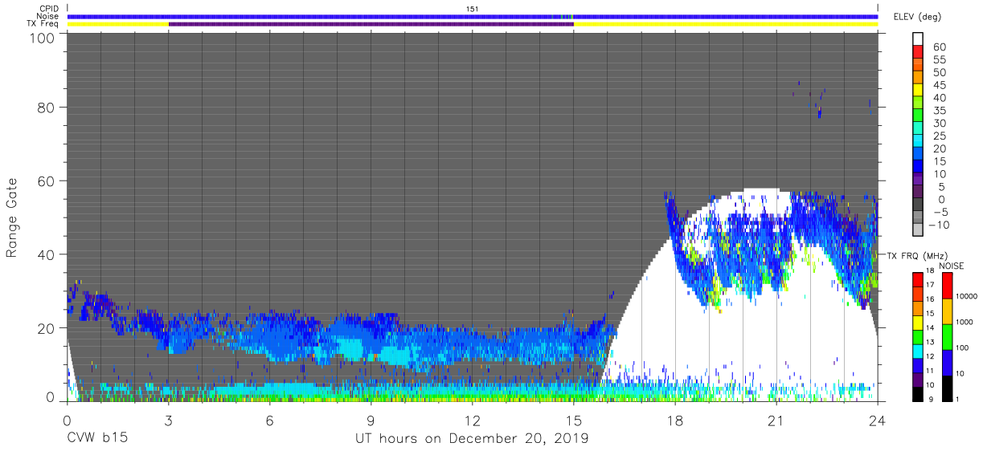987x455 pixels.
Task: Click the '24' hour label on x-axis
Action: (x=878, y=419)
